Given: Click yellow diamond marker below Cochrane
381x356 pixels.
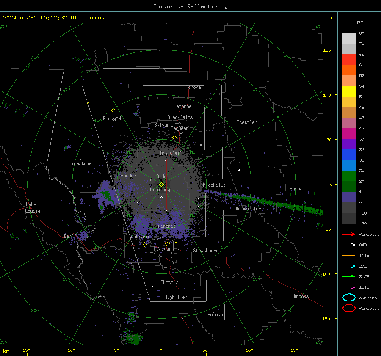Looking at the screenshot, I should 145,244.
